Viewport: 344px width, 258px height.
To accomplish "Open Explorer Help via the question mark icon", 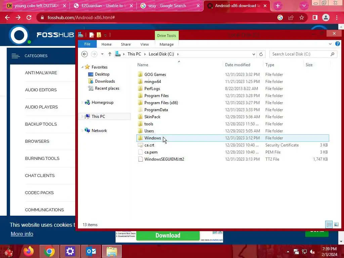I will [338, 44].
